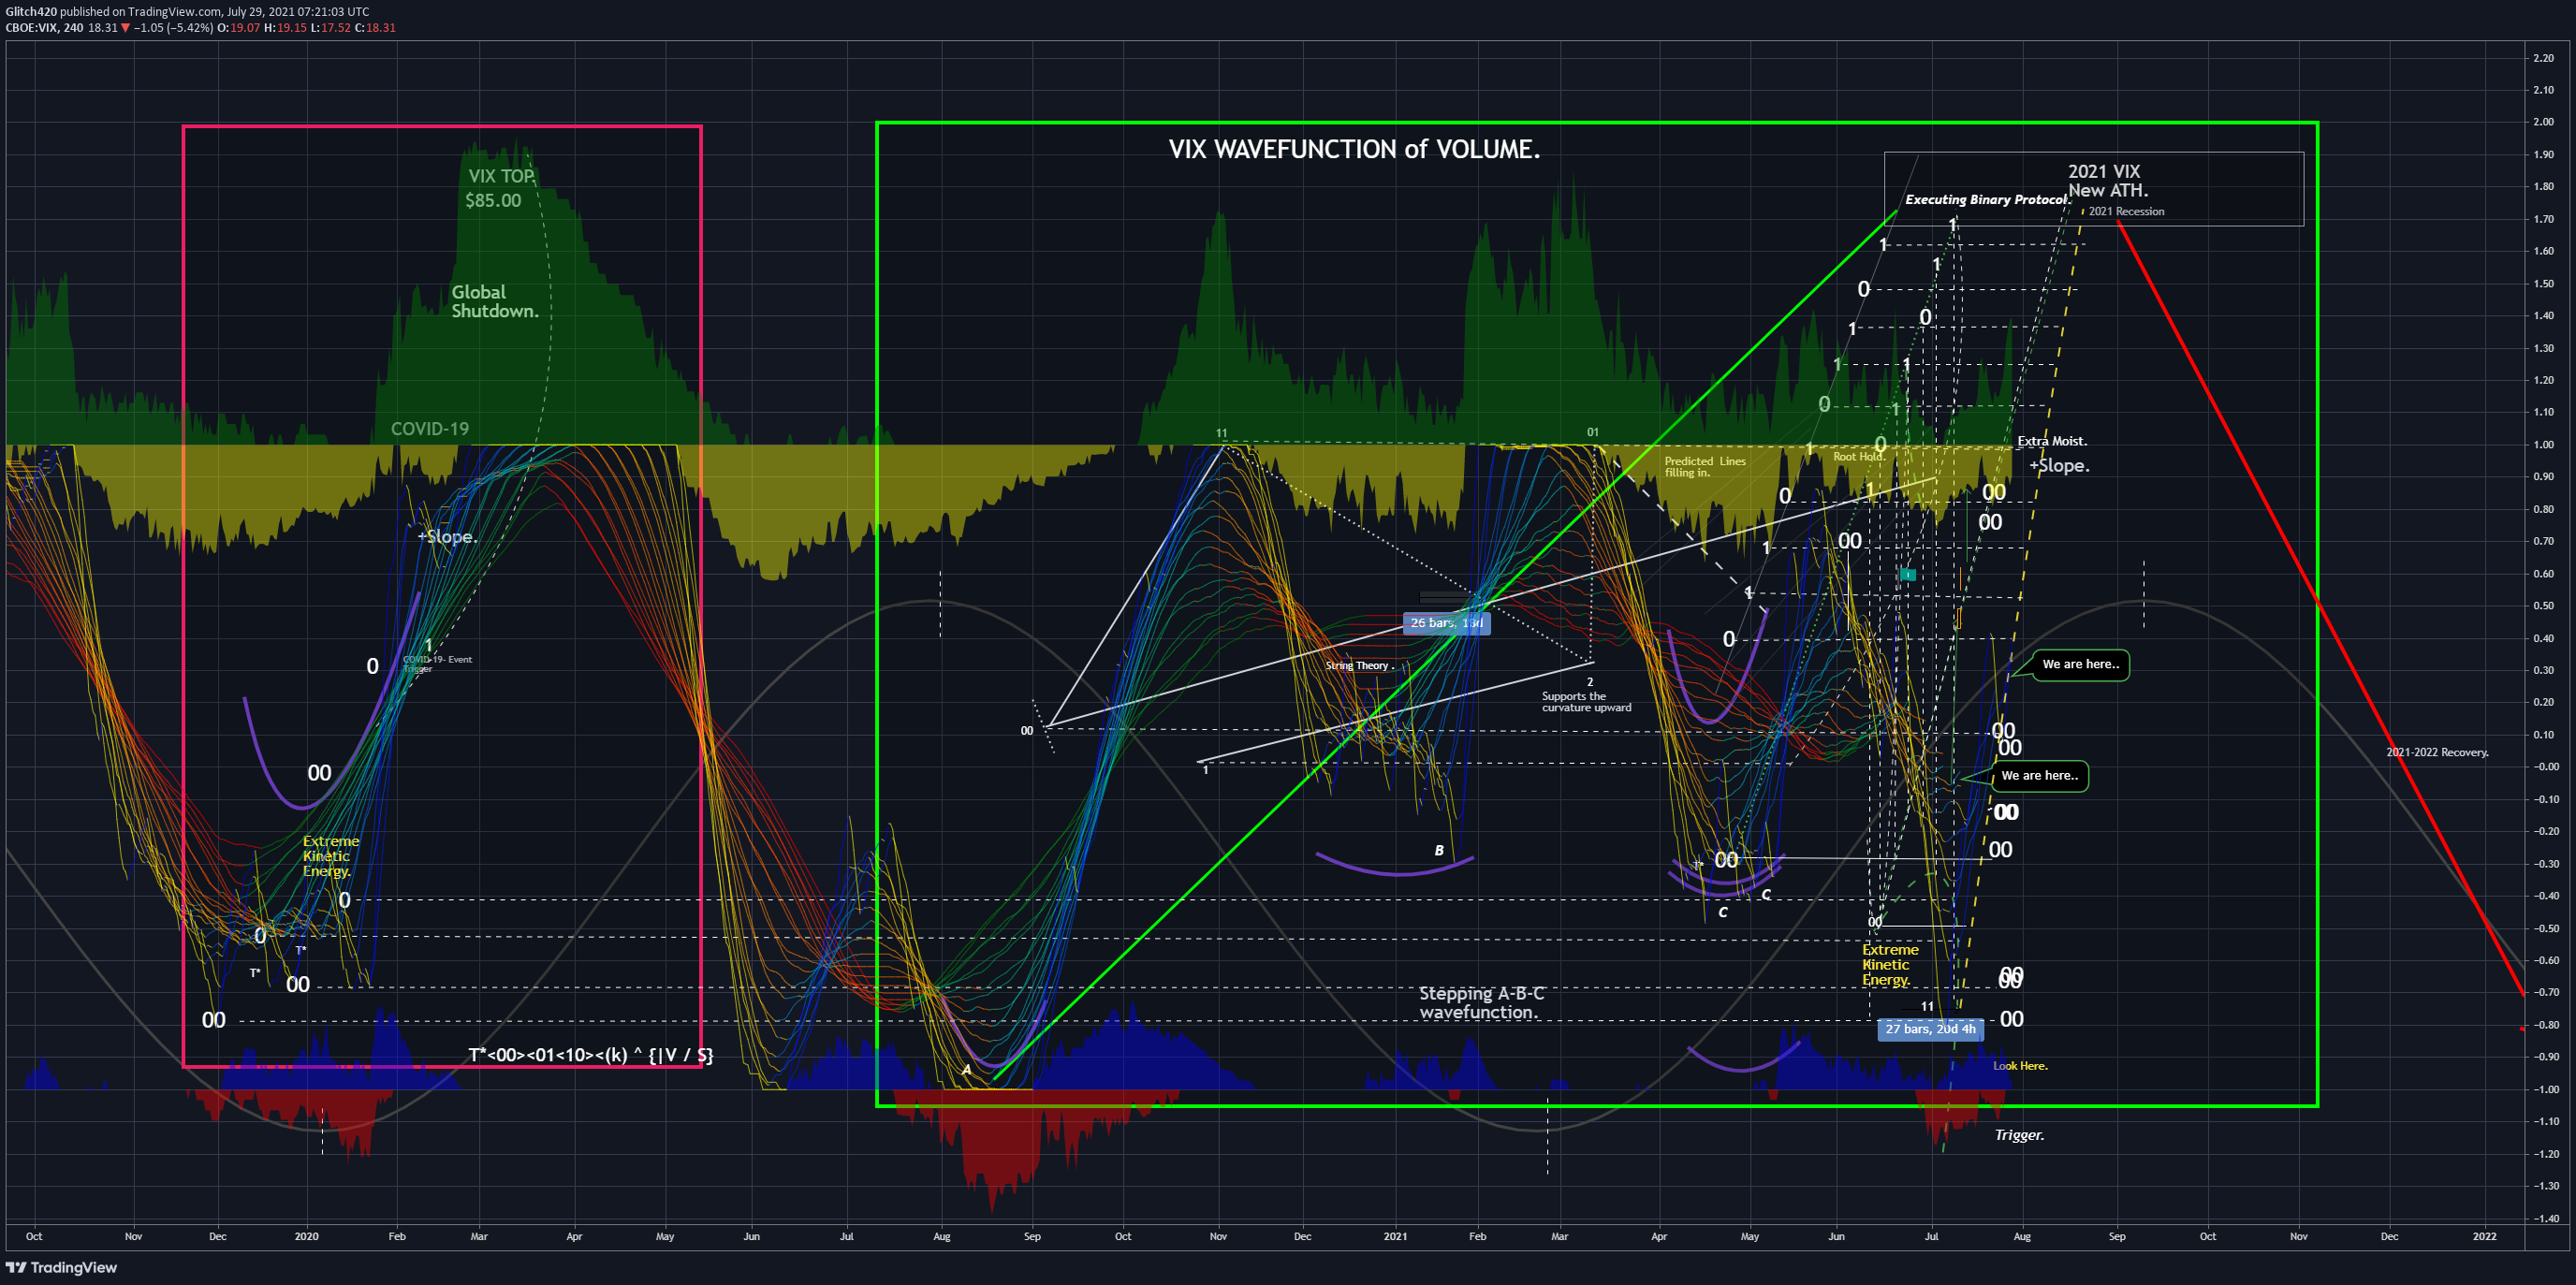Click the T*<00><01<10><(k) formula text
Image resolution: width=2576 pixels, height=1285 pixels.
pyautogui.click(x=591, y=1055)
